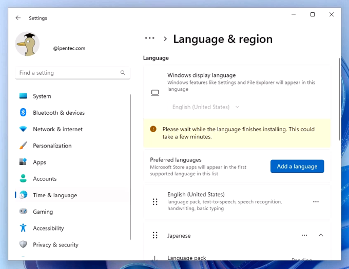Click the laptop display language icon
349x269 pixels.
point(155,93)
